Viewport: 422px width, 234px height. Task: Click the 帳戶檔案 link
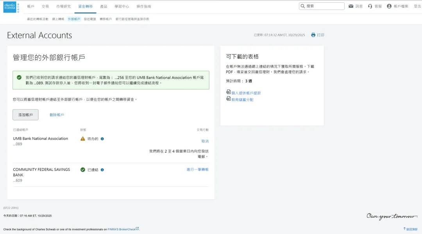401,6
